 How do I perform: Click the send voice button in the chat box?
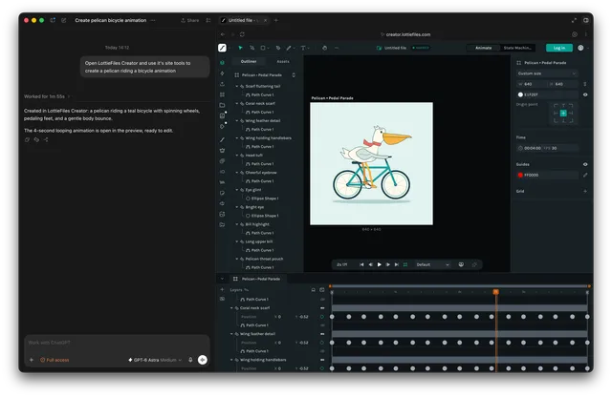click(202, 360)
